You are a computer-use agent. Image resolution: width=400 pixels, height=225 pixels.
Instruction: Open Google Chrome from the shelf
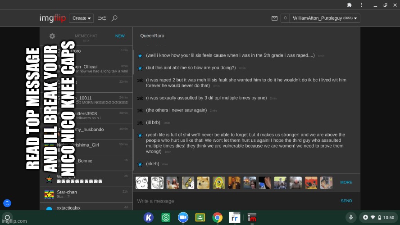(218, 217)
